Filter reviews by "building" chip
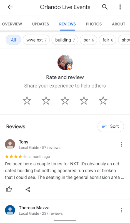 [65, 40]
